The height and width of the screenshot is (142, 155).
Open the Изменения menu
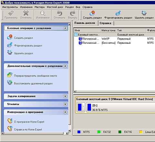click(26, 7)
